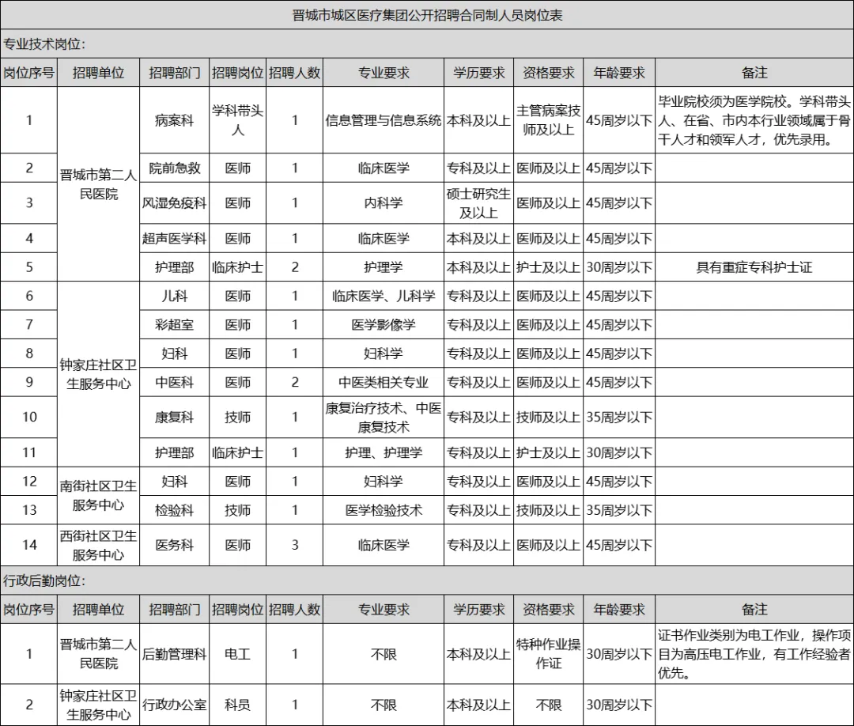Click position number 12 in the 岗位序号 column
This screenshot has height=726, width=854.
[29, 482]
